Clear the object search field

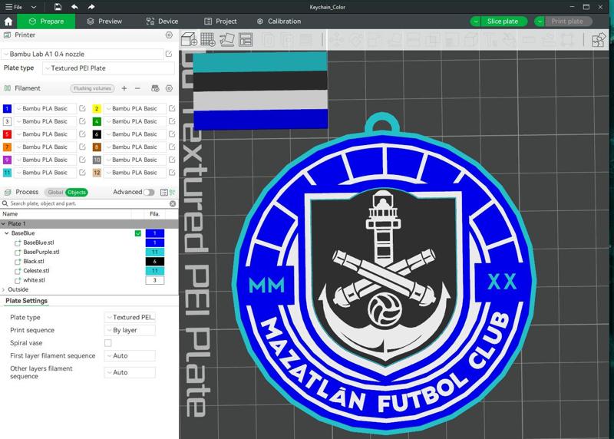point(173,203)
